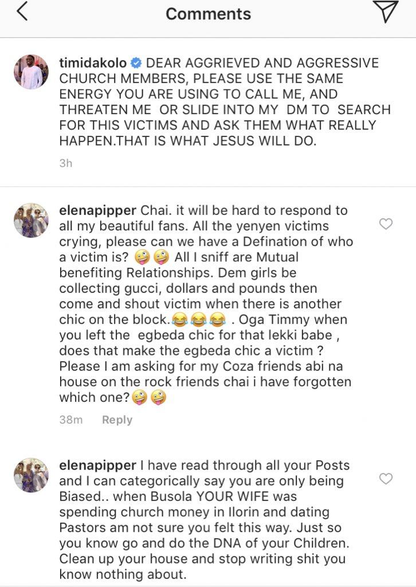
Task: Reply to the 38m-old elenapipper comment
Action: pyautogui.click(x=117, y=420)
